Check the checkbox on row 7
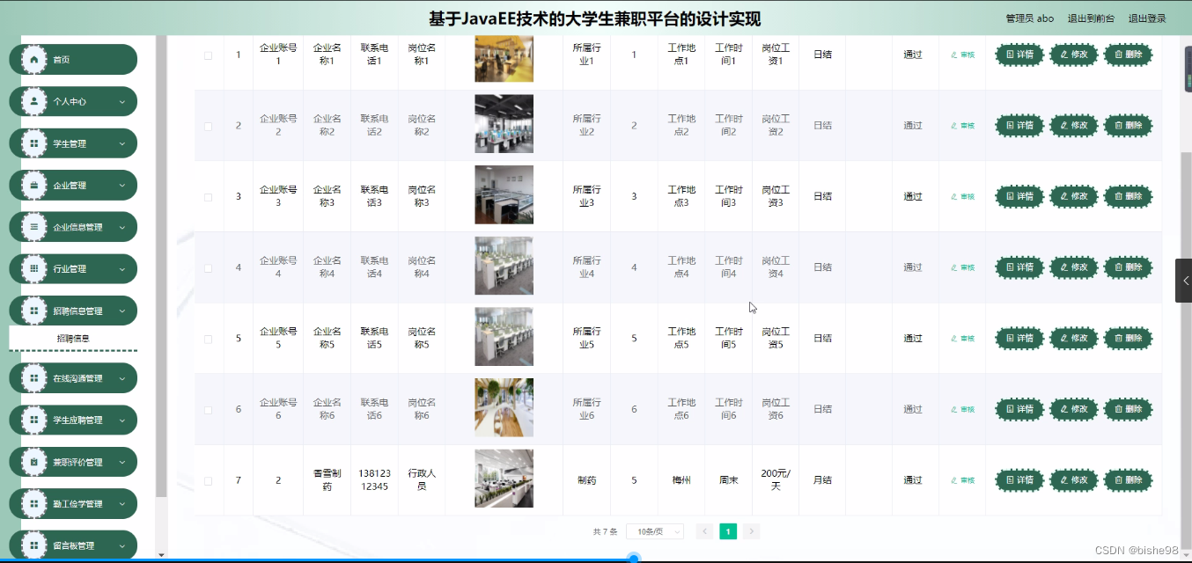This screenshot has height=563, width=1192. 208,479
